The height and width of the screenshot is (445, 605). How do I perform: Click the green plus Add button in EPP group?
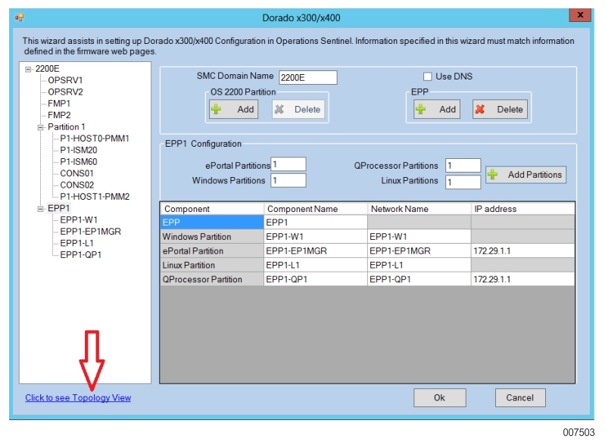click(436, 109)
